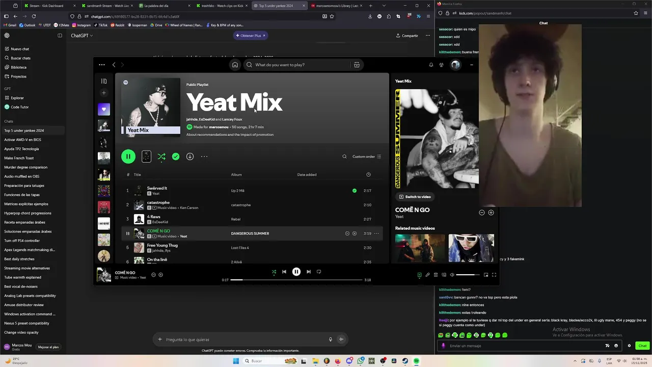Select the 4 Raws track title
This screenshot has height=367, width=652.
[154, 217]
